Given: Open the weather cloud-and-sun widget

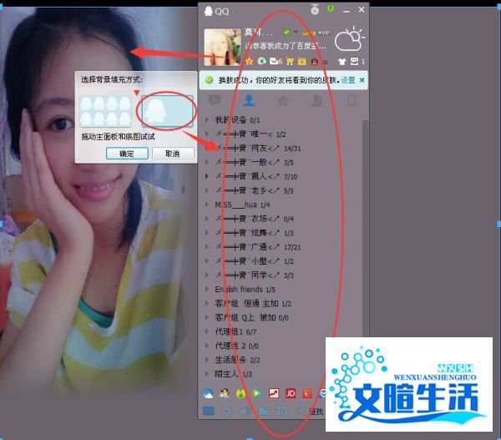Looking at the screenshot, I should (349, 39).
